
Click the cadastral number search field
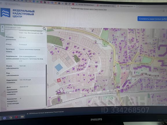[24, 28]
